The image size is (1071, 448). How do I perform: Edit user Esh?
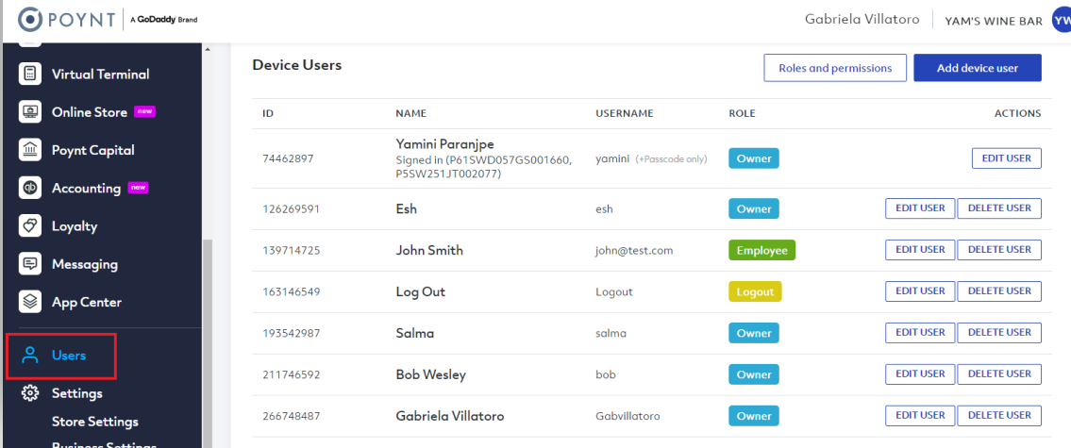click(x=920, y=208)
